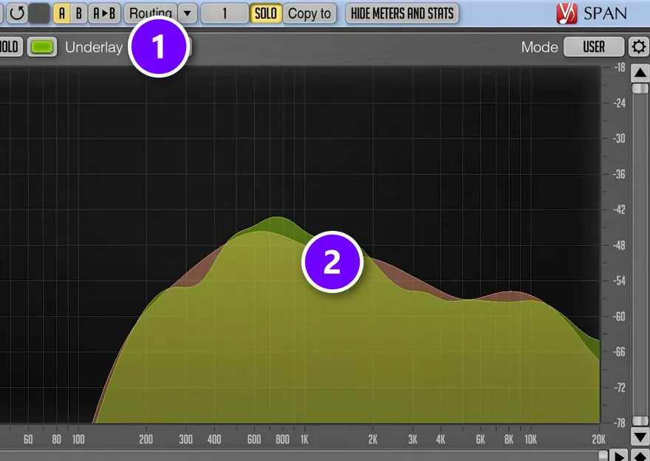Open the USER mode selector
The image size is (650, 461).
[594, 46]
